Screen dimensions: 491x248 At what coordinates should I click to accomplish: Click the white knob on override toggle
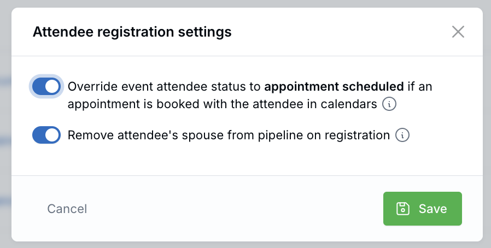click(52, 86)
